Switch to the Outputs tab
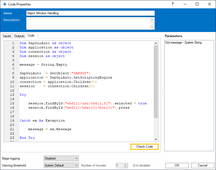The height and width of the screenshot is (170, 216). point(19,36)
